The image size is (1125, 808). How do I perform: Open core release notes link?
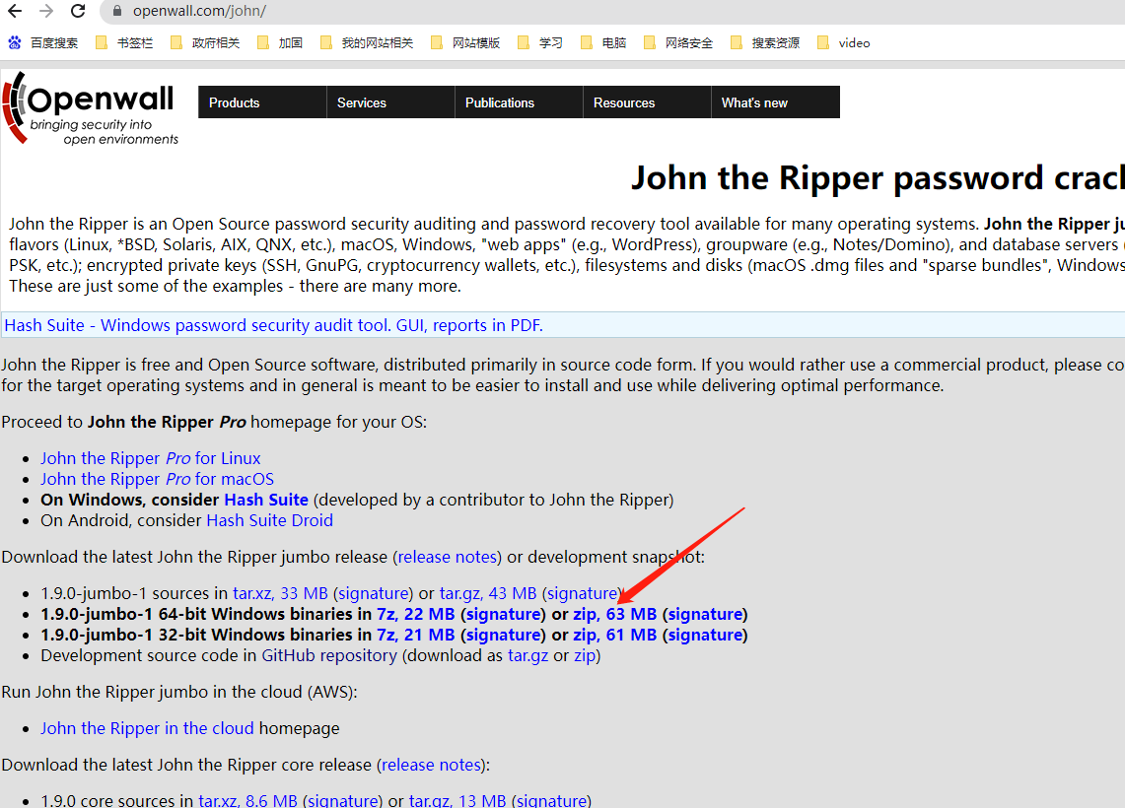tap(431, 765)
